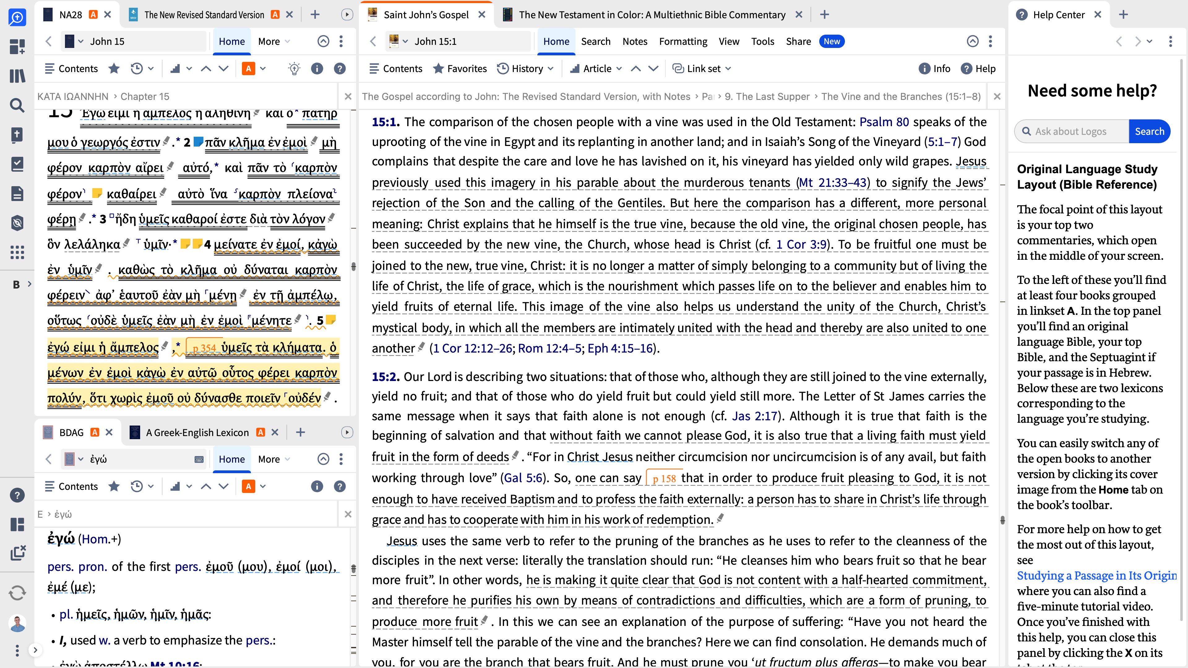The image size is (1188, 668).
Task: Open Contents in Saint John's Gospel panel
Action: click(396, 69)
